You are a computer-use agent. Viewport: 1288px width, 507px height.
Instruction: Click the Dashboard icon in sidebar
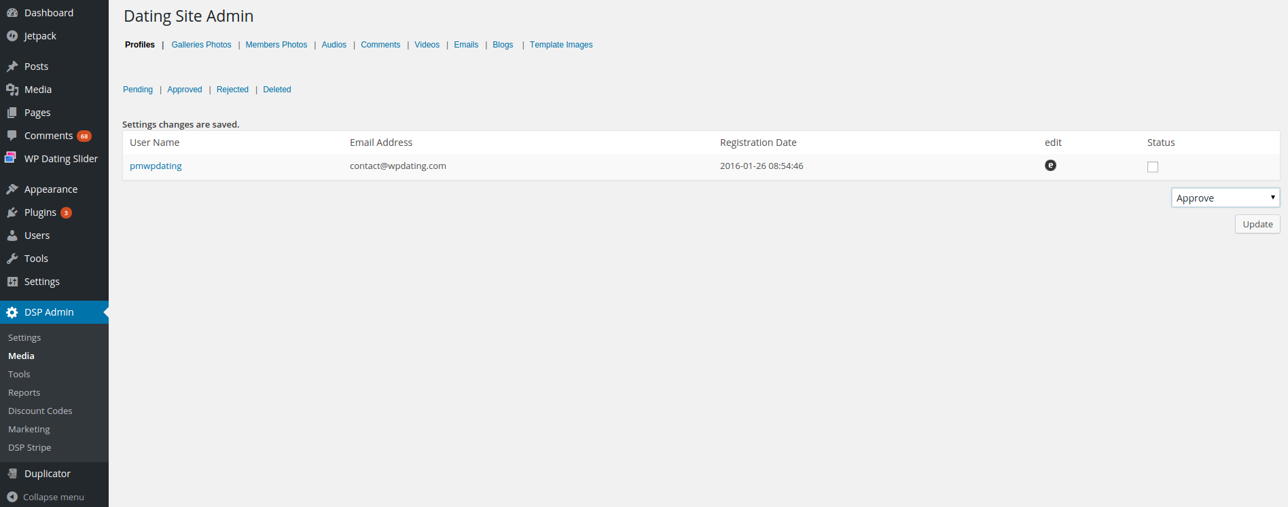pos(12,13)
